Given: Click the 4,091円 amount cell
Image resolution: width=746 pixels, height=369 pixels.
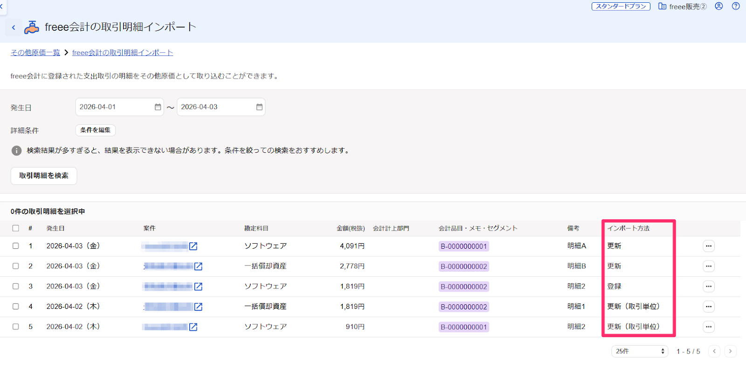Looking at the screenshot, I should (x=352, y=246).
